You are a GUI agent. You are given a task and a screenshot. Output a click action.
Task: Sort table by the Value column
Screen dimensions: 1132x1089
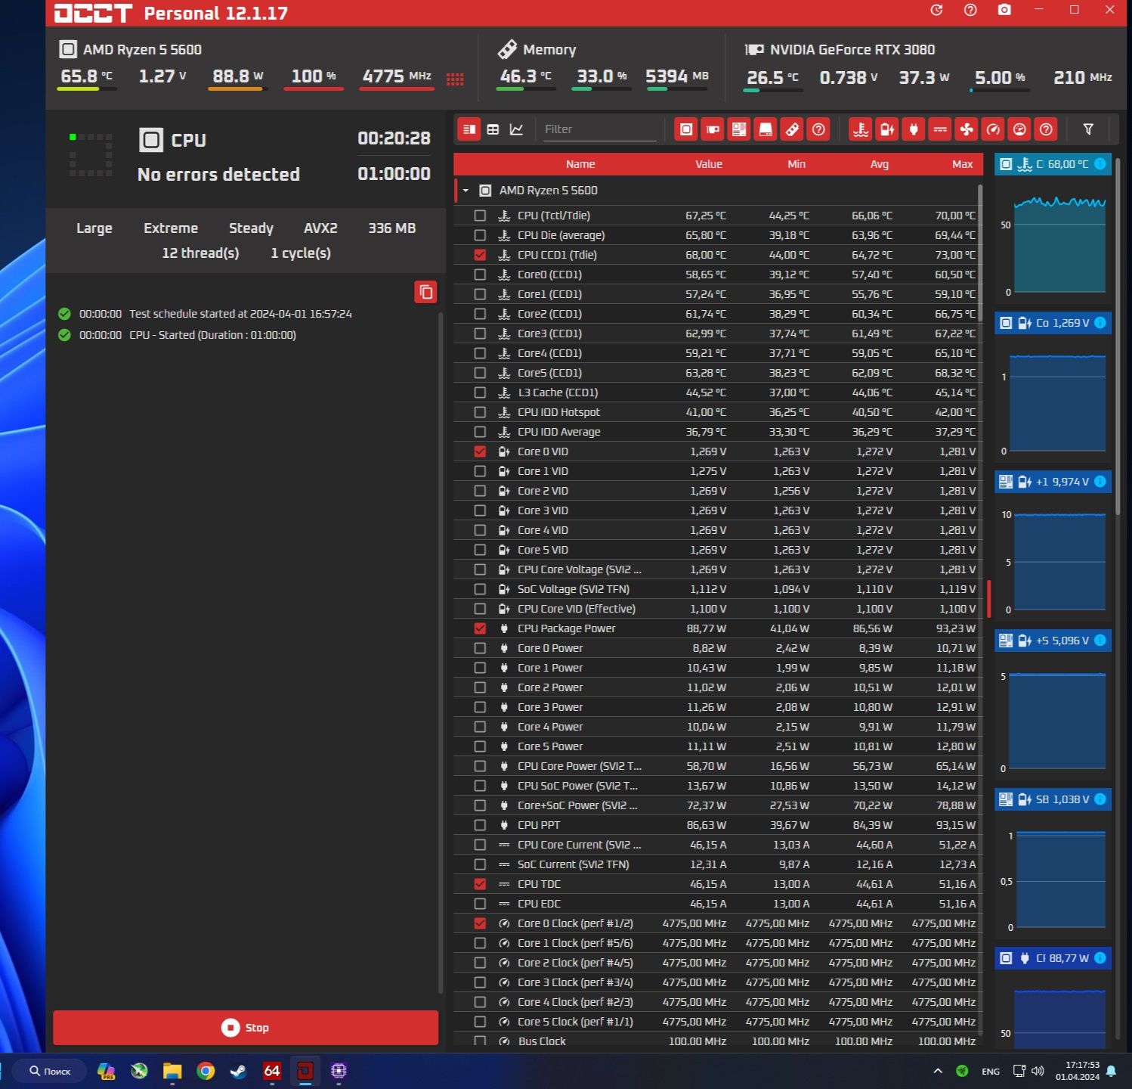coord(709,164)
